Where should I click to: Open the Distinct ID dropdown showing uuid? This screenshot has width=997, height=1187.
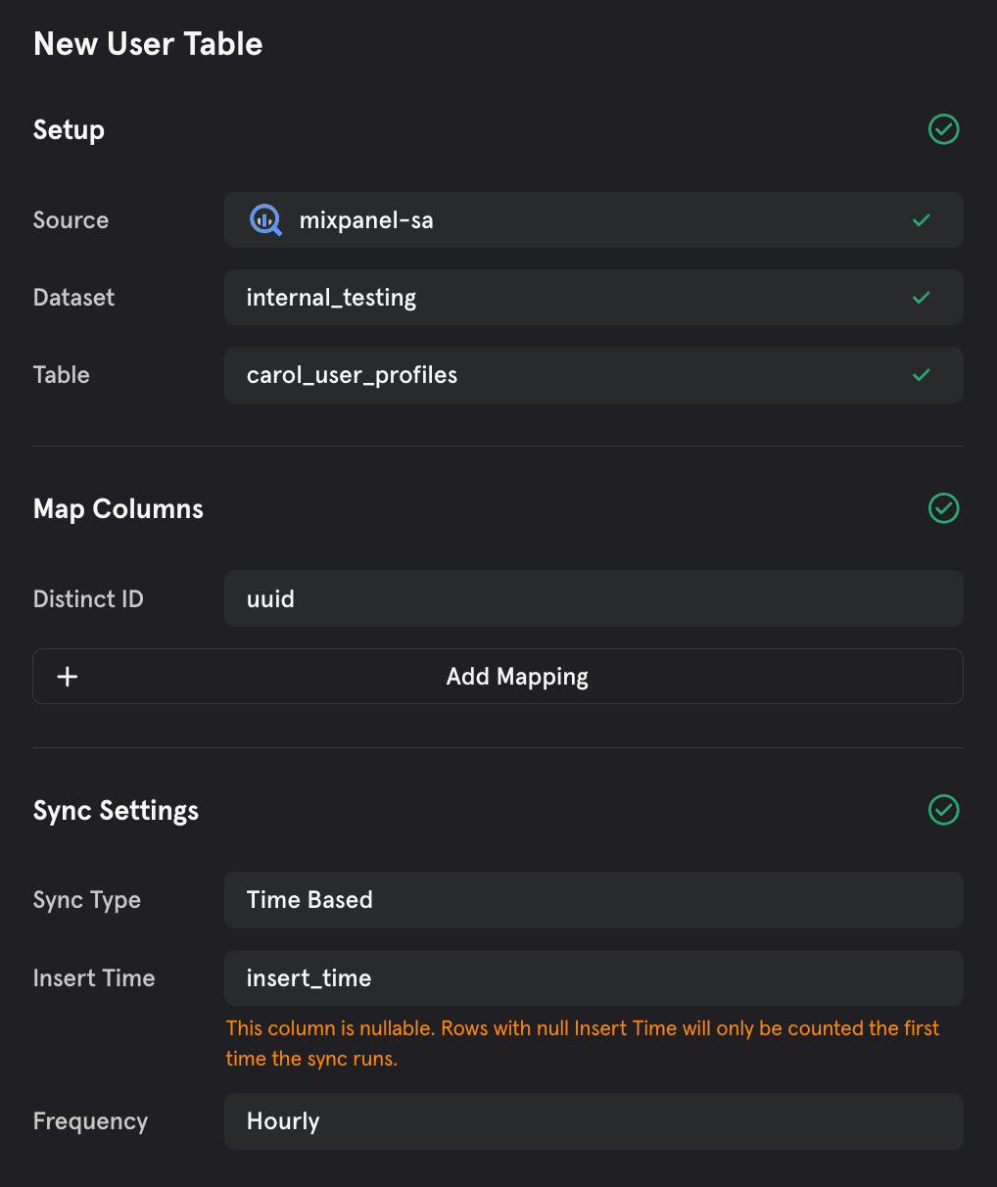(593, 598)
